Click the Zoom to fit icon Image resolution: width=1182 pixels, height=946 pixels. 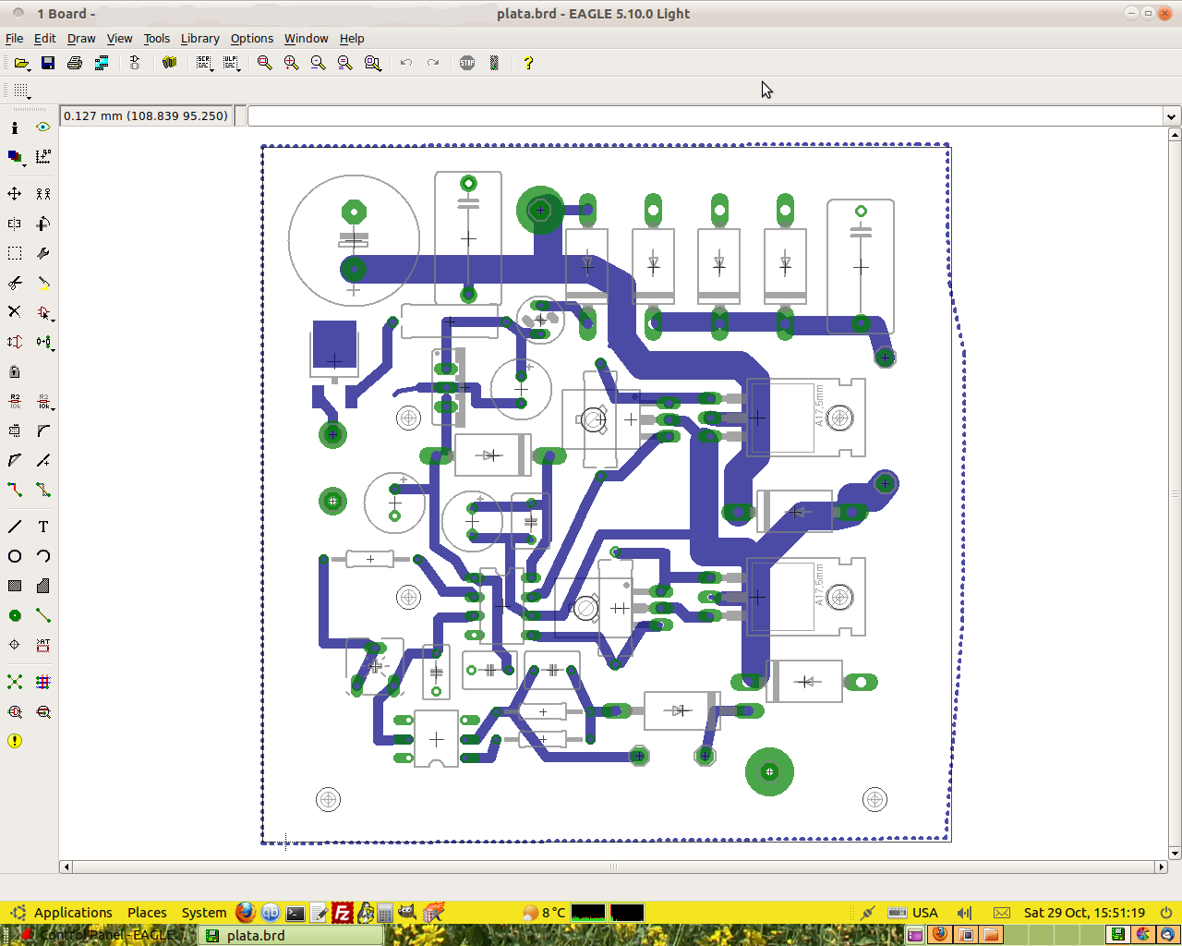pyautogui.click(x=265, y=63)
